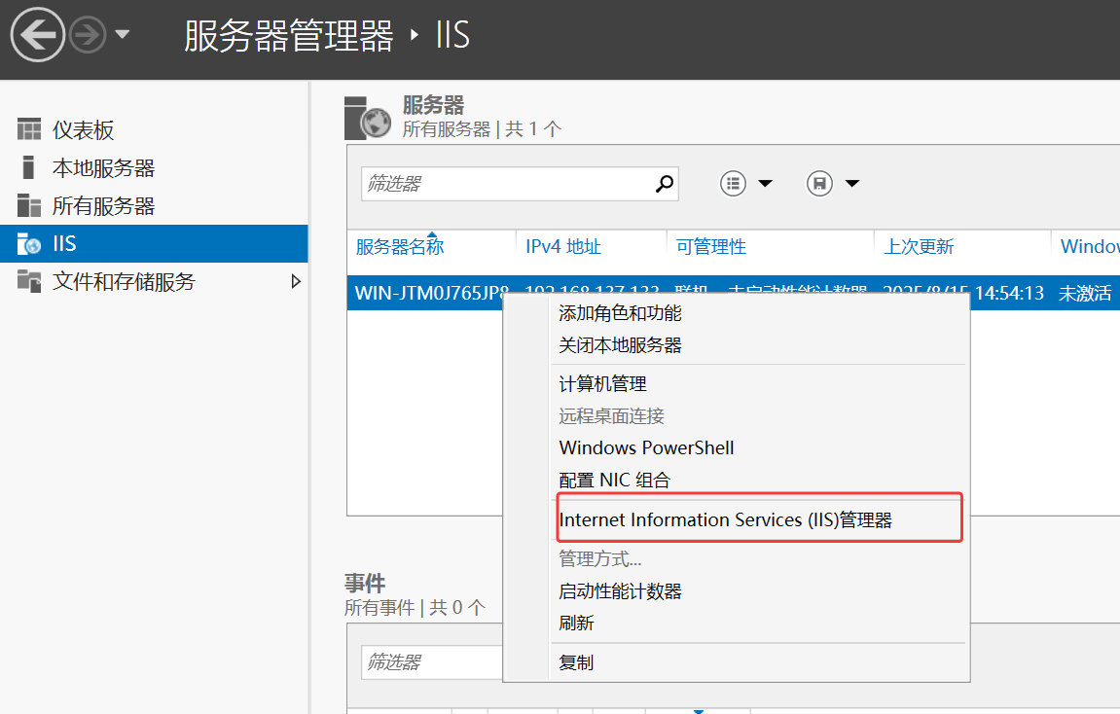Open 仪表板 in the sidebar

83,130
